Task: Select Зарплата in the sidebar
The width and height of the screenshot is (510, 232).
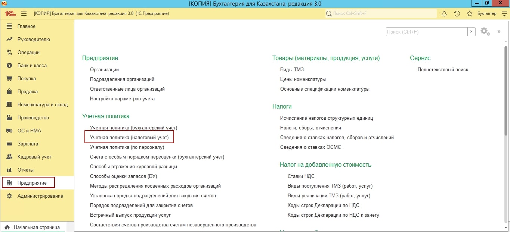Action: pos(28,144)
